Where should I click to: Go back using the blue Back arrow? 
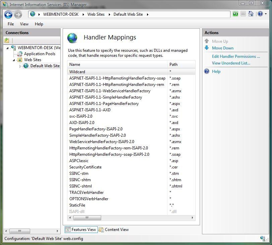pos(8,15)
